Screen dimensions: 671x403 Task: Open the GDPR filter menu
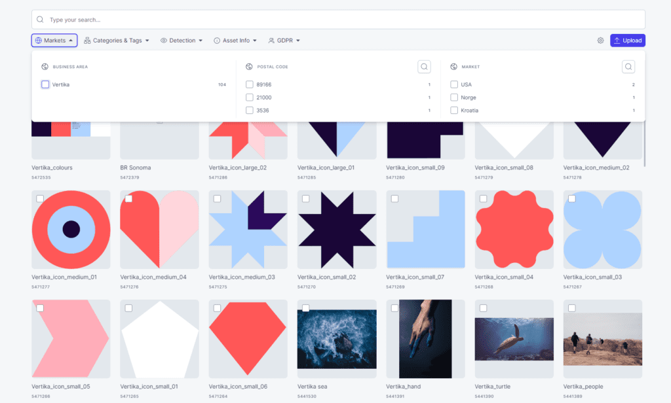pyautogui.click(x=284, y=41)
